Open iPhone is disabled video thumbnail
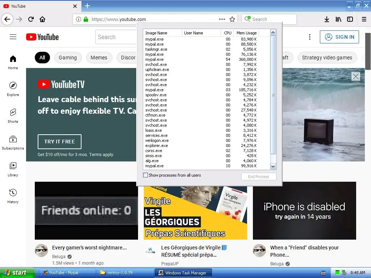This screenshot has width=371, height=278. (304, 211)
